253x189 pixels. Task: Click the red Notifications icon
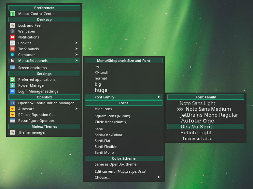12,37
